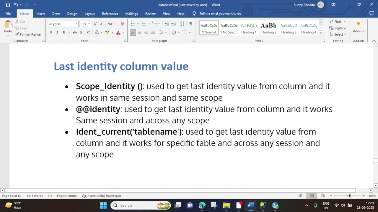
Task: Switch to the Design tab
Action: coord(72,14)
